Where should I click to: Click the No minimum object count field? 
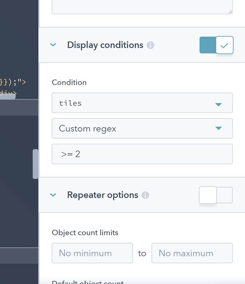pyautogui.click(x=92, y=253)
